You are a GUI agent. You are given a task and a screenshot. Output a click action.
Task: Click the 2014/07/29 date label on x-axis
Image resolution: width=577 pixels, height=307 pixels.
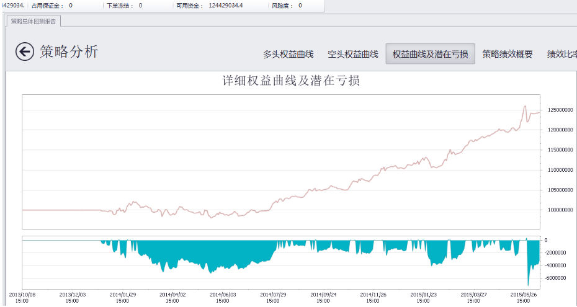[273, 298]
